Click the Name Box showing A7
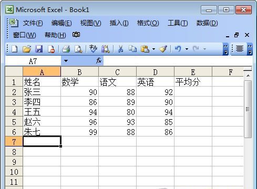This screenshot has width=257, height=189. pos(33,61)
